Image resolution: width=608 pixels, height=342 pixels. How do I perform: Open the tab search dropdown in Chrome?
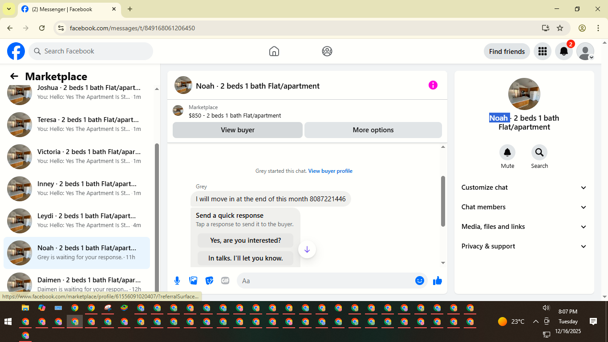click(x=8, y=9)
